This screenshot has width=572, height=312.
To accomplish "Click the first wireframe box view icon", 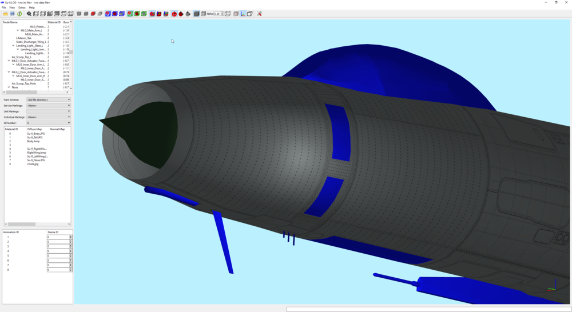I will pyautogui.click(x=36, y=14).
